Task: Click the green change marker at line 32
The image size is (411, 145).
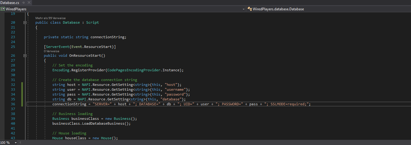Action: (22, 85)
